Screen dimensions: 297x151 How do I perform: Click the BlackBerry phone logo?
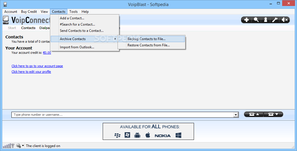[118, 135]
